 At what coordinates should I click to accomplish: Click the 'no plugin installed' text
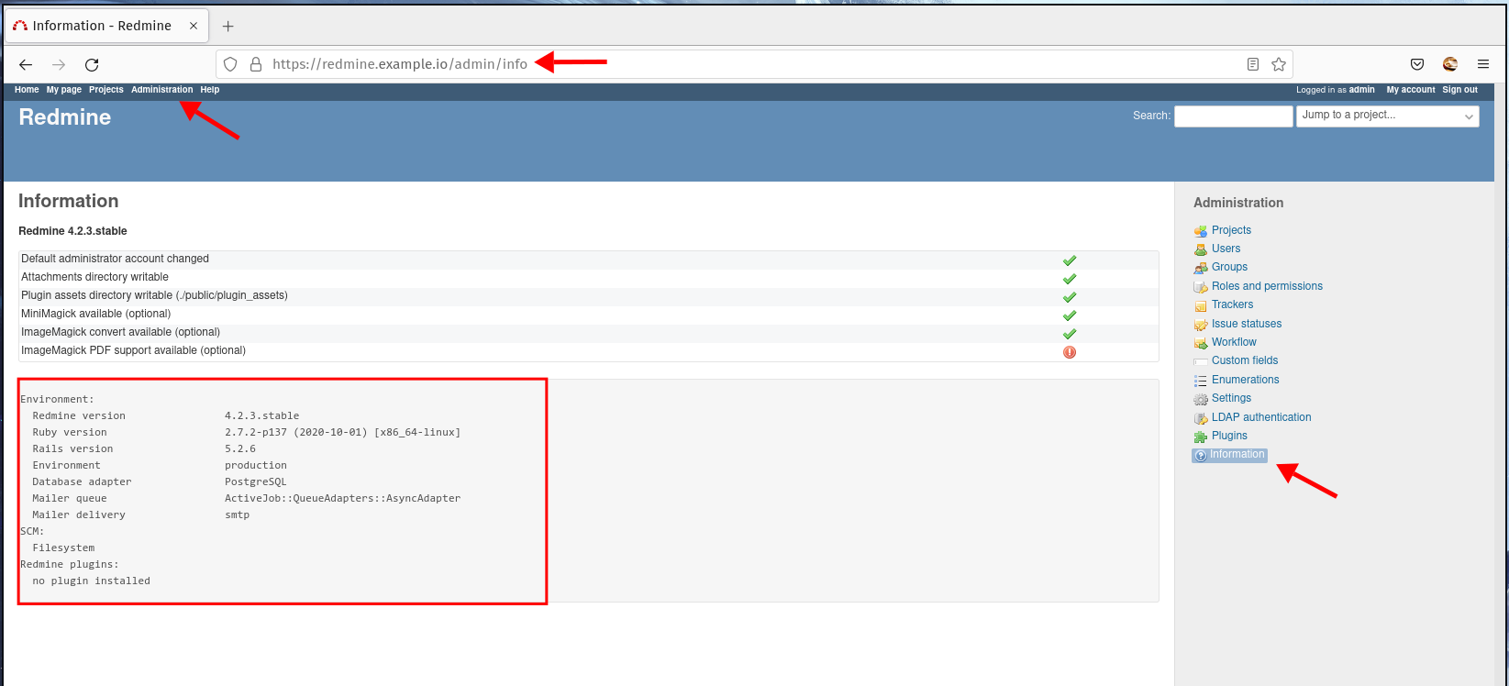pos(91,581)
